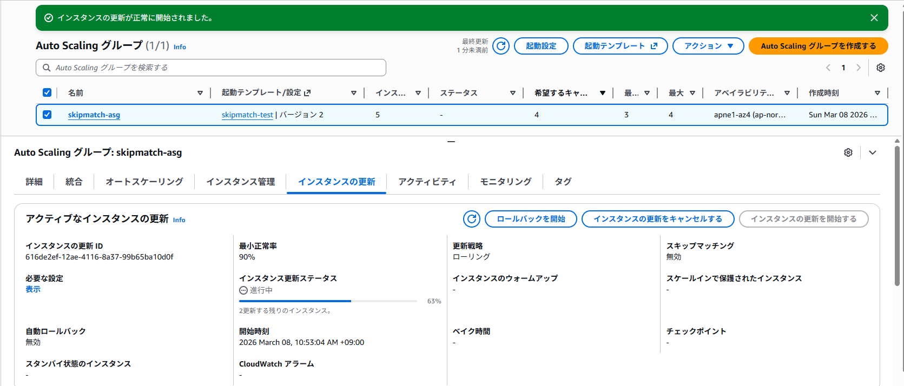Dismiss the green success notification banner

point(874,18)
